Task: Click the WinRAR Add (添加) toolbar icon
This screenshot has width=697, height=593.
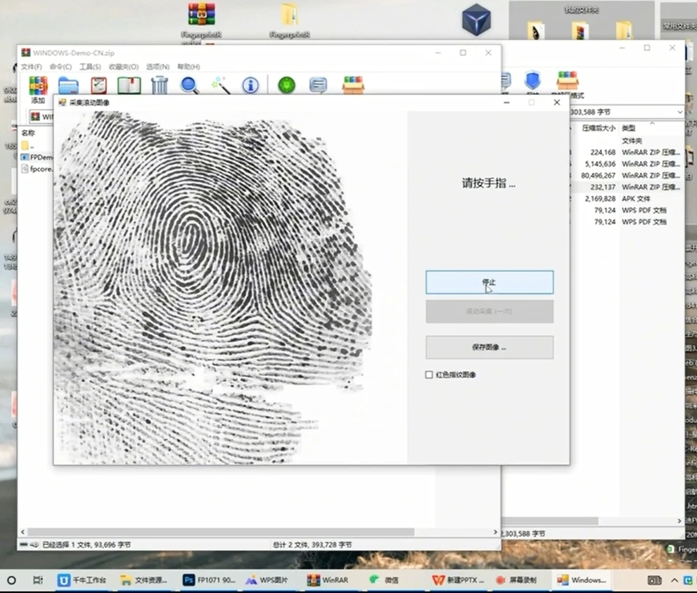Action: [x=38, y=86]
